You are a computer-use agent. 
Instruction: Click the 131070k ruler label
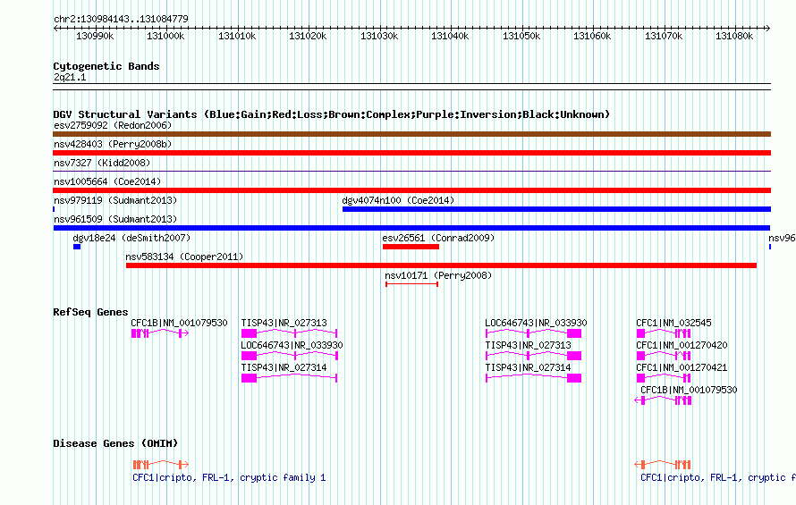[664, 36]
